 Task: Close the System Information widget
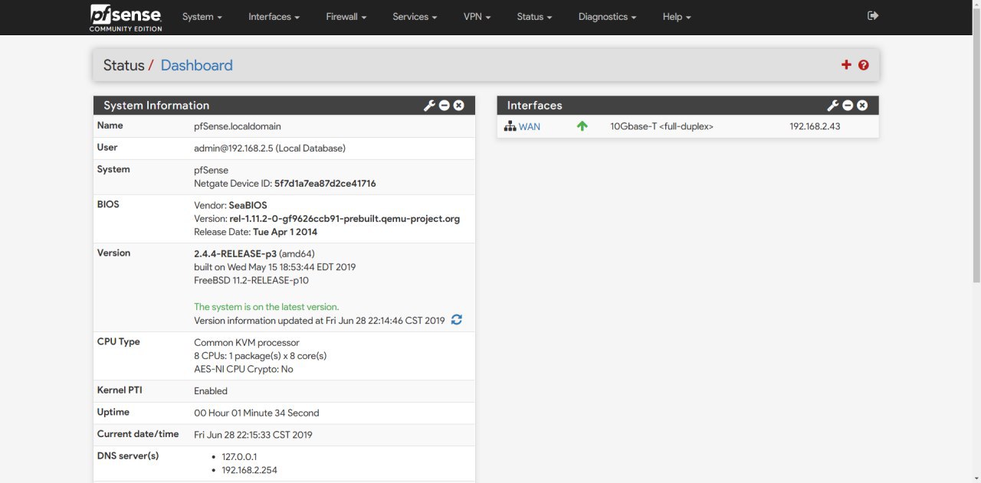[x=458, y=106]
